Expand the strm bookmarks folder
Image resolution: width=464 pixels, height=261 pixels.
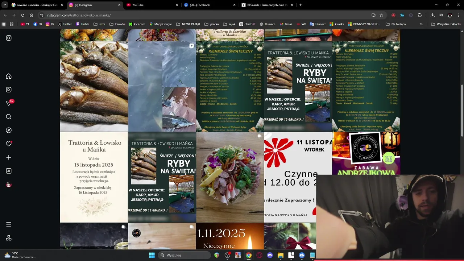tap(99, 24)
